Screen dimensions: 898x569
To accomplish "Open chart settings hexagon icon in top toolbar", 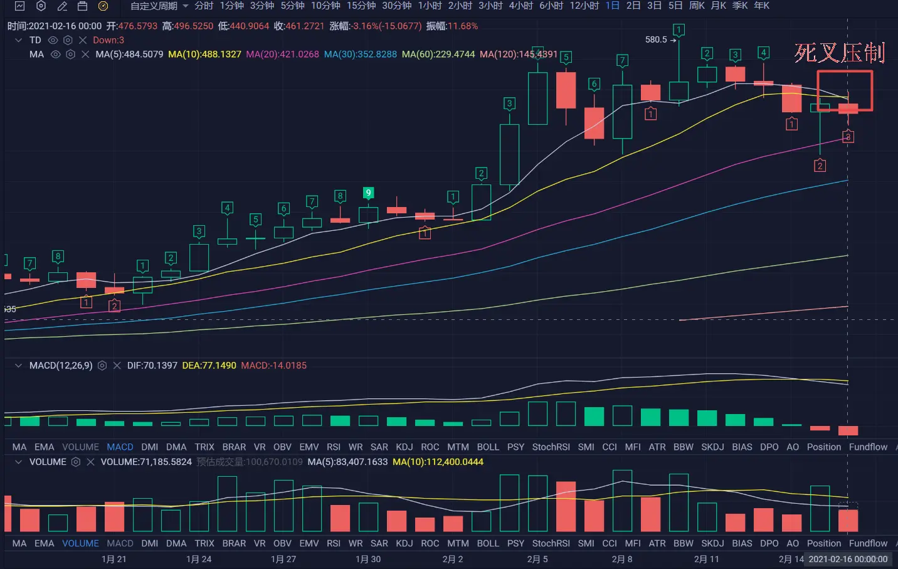I will (x=41, y=6).
